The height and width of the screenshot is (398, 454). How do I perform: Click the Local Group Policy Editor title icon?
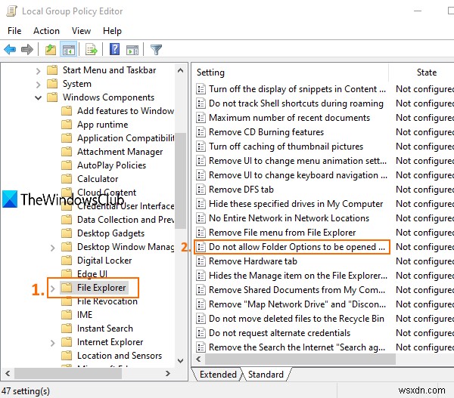coord(11,11)
